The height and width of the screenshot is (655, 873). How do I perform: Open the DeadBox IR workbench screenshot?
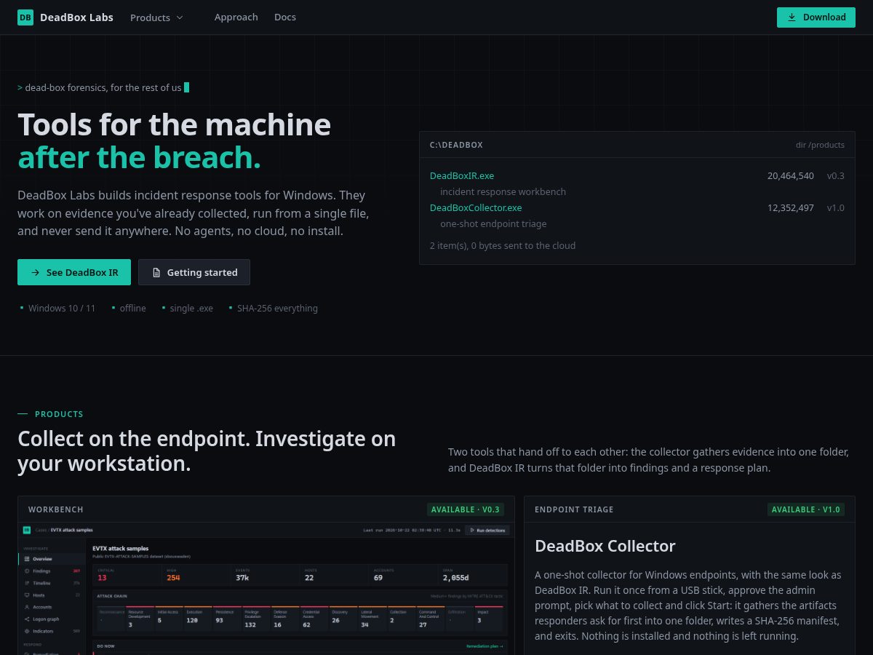266,589
